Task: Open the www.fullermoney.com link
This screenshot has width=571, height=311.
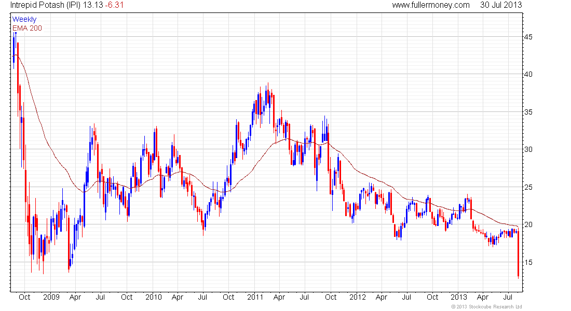Action: [x=430, y=5]
